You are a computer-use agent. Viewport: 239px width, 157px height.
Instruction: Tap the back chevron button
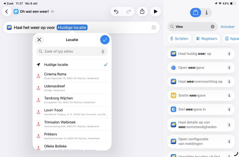[x=7, y=12]
